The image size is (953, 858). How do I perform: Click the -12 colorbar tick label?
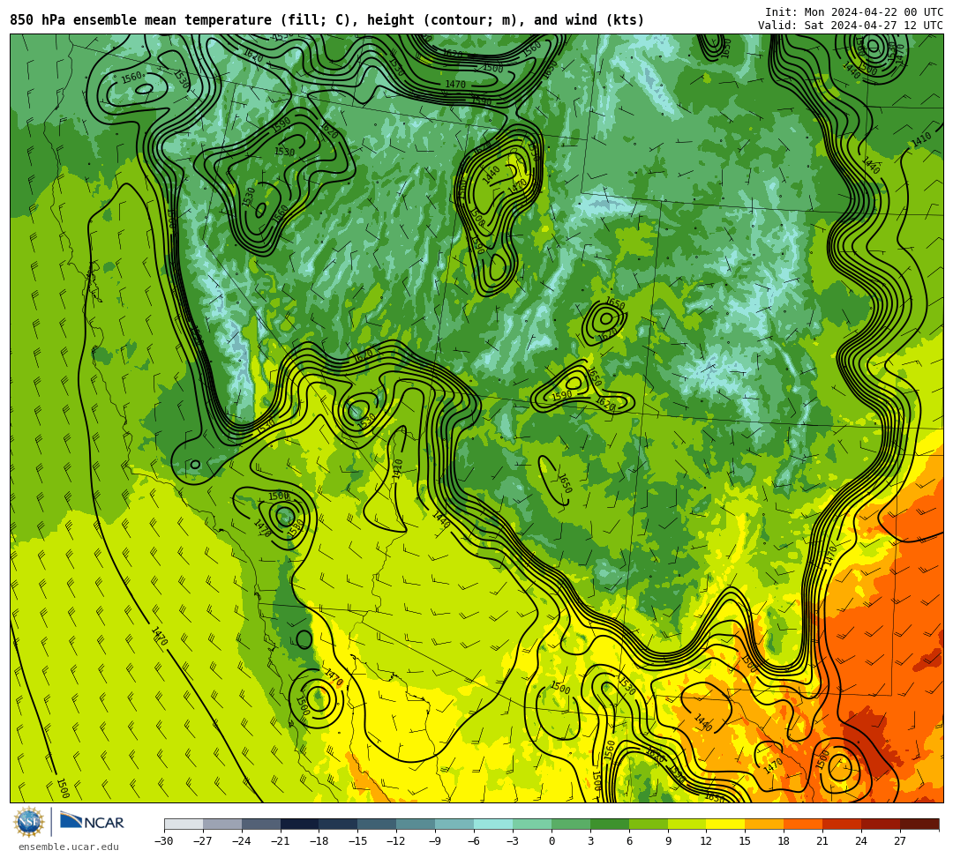[x=397, y=841]
